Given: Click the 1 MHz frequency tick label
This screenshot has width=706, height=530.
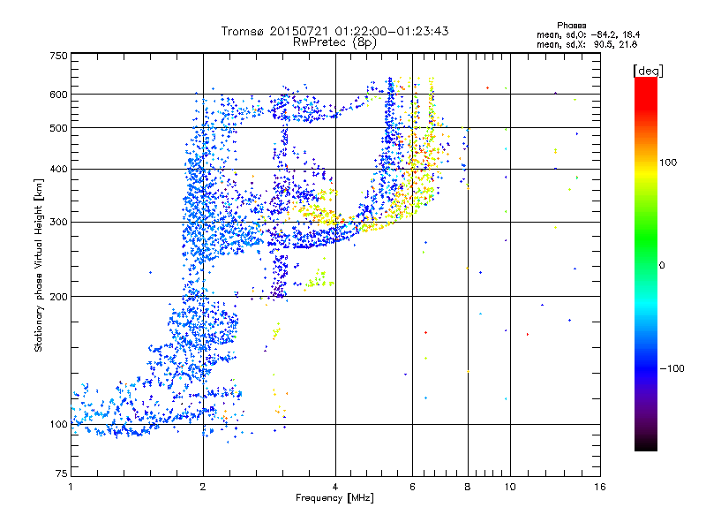Looking at the screenshot, I should pyautogui.click(x=71, y=487).
